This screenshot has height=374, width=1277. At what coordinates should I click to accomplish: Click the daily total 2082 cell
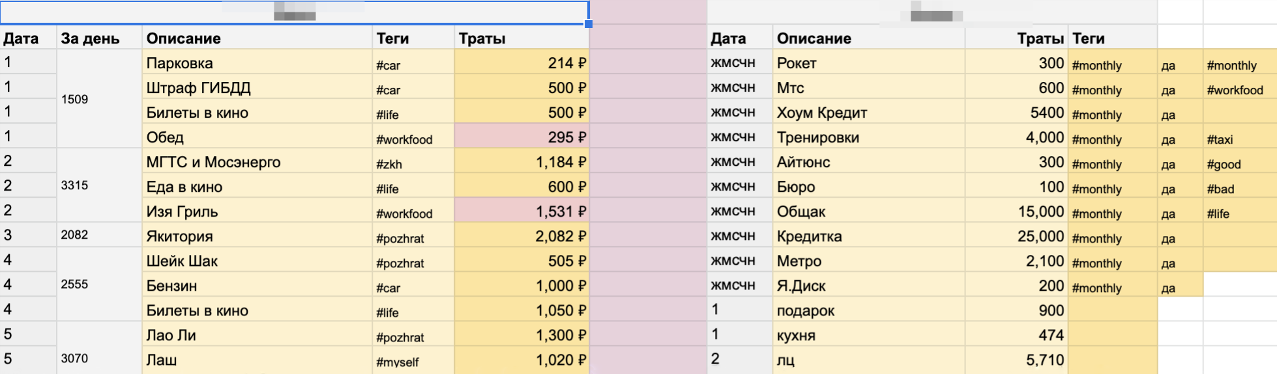(x=99, y=235)
